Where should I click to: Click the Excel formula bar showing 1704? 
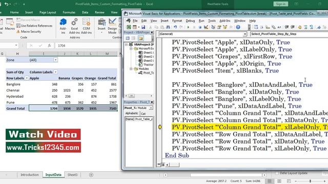[88, 45]
